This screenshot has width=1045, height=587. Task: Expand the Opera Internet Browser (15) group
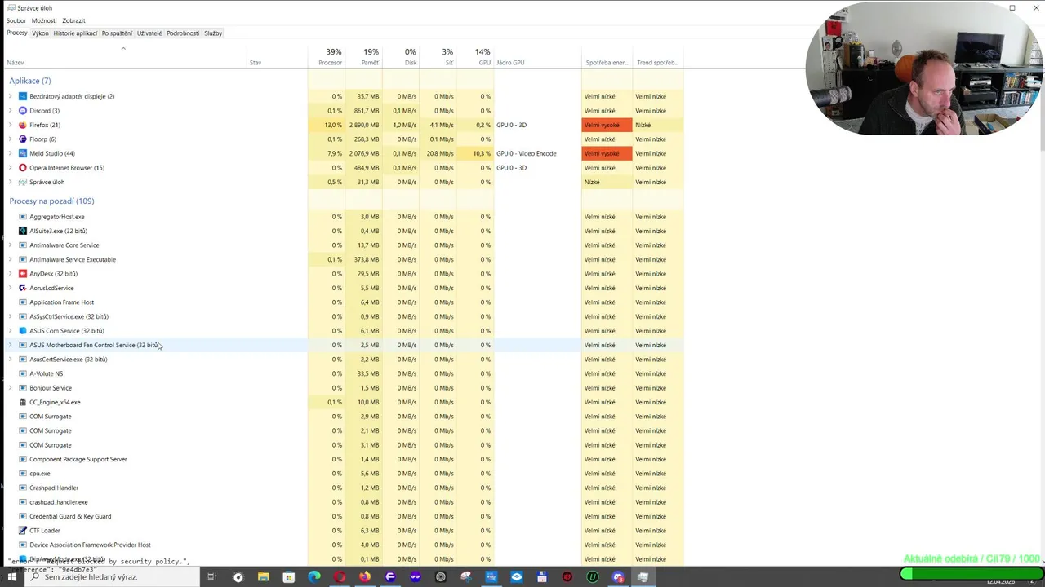[x=11, y=168]
